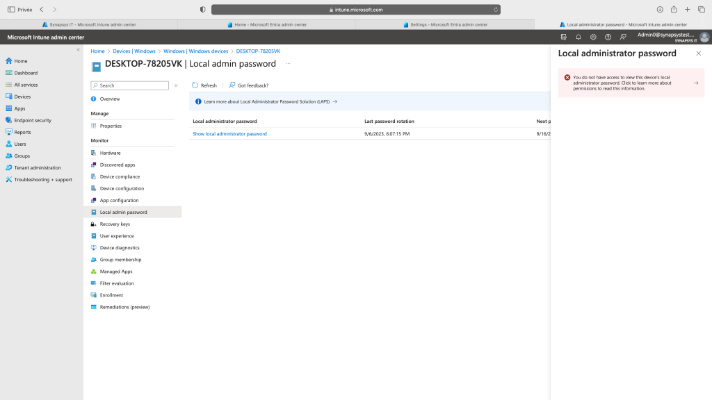Click Show local administrator password link
This screenshot has width=712, height=400.
point(229,134)
